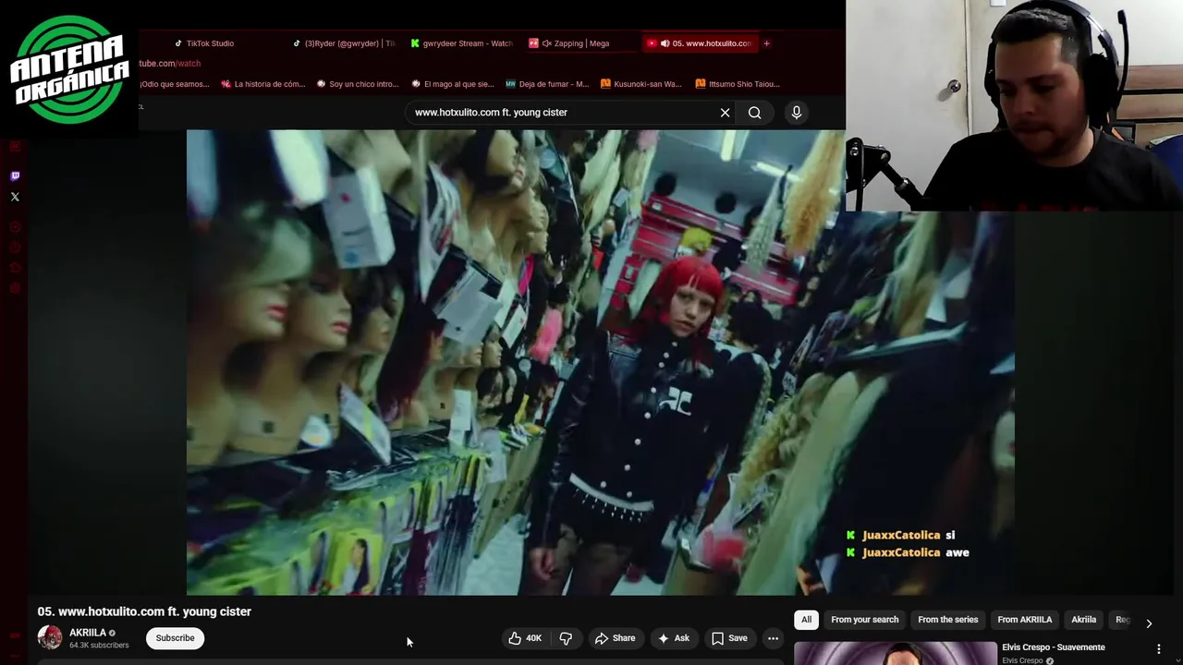This screenshot has width=1183, height=665.
Task: Select 'From your search' filter chip
Action: (865, 620)
